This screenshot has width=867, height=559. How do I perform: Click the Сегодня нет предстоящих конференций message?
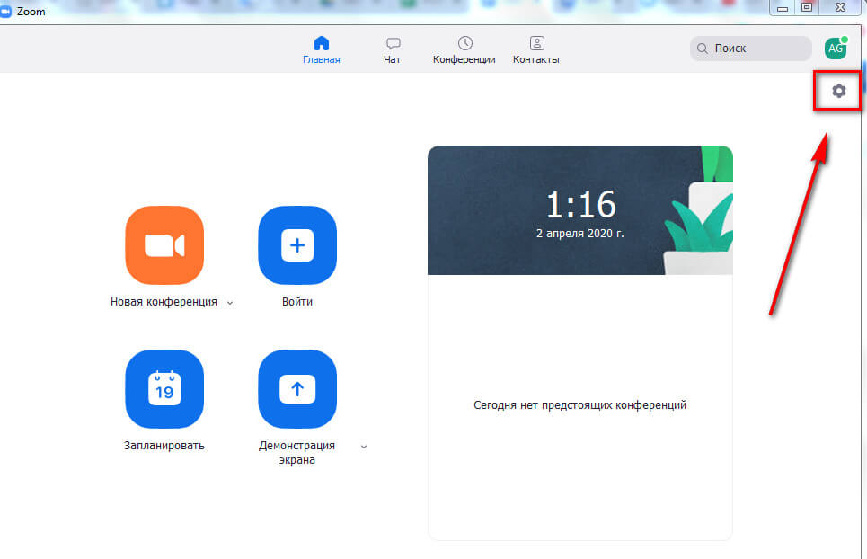coord(579,405)
